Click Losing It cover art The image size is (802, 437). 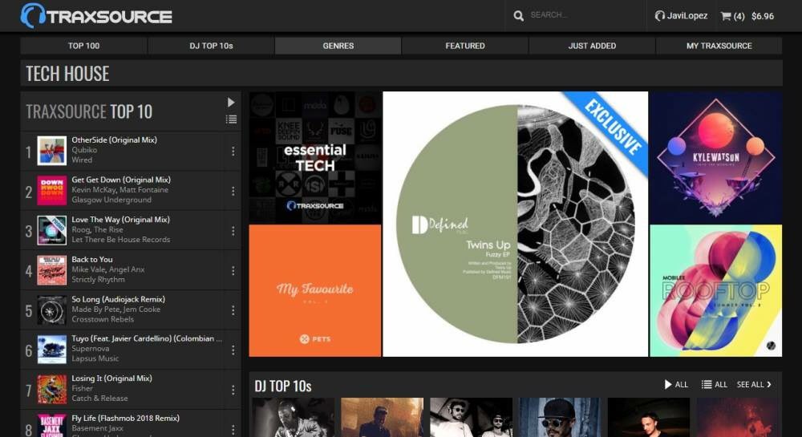pyautogui.click(x=51, y=390)
